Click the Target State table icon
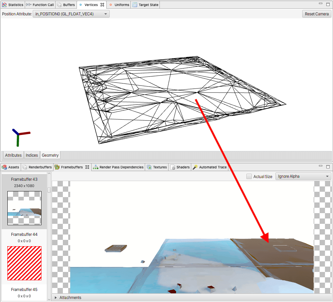 tap(135, 5)
